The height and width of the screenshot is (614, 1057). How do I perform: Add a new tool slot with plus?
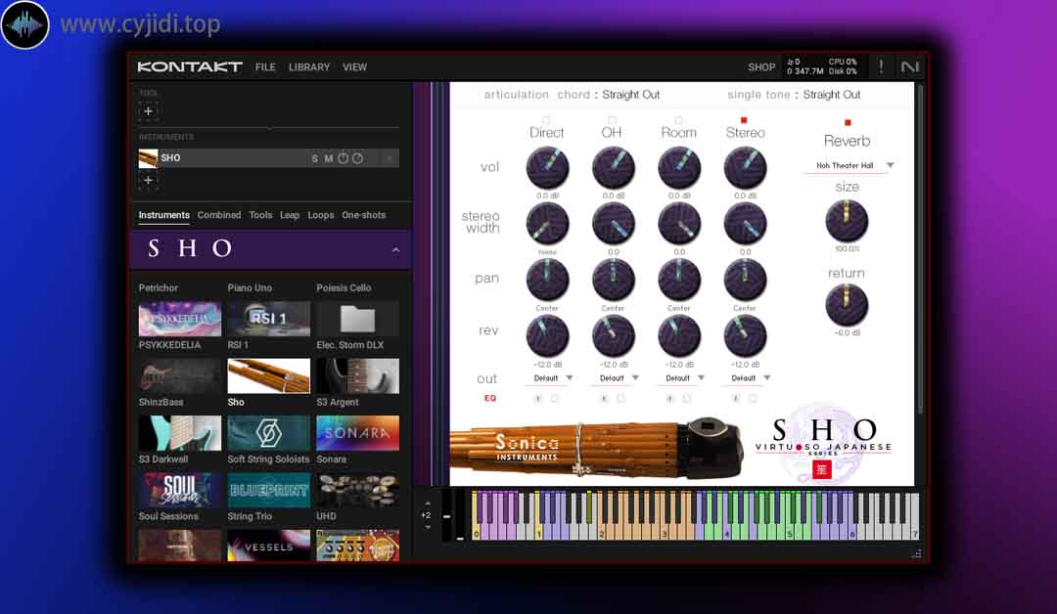(149, 111)
